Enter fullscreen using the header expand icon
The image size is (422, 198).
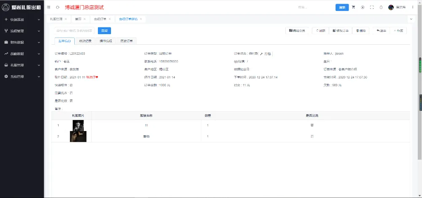(x=372, y=8)
